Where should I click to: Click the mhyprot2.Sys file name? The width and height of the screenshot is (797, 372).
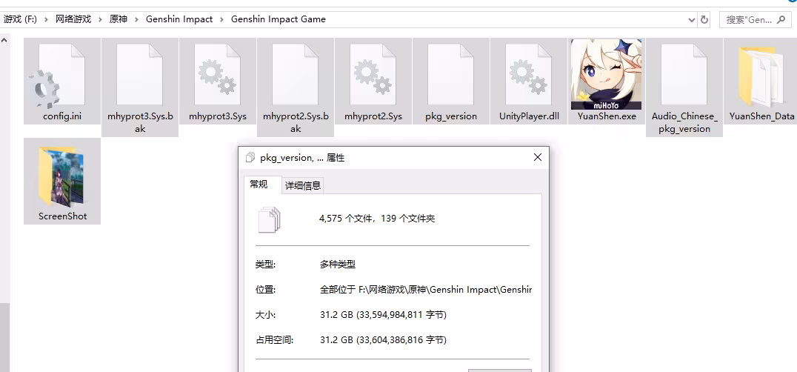pyautogui.click(x=373, y=116)
